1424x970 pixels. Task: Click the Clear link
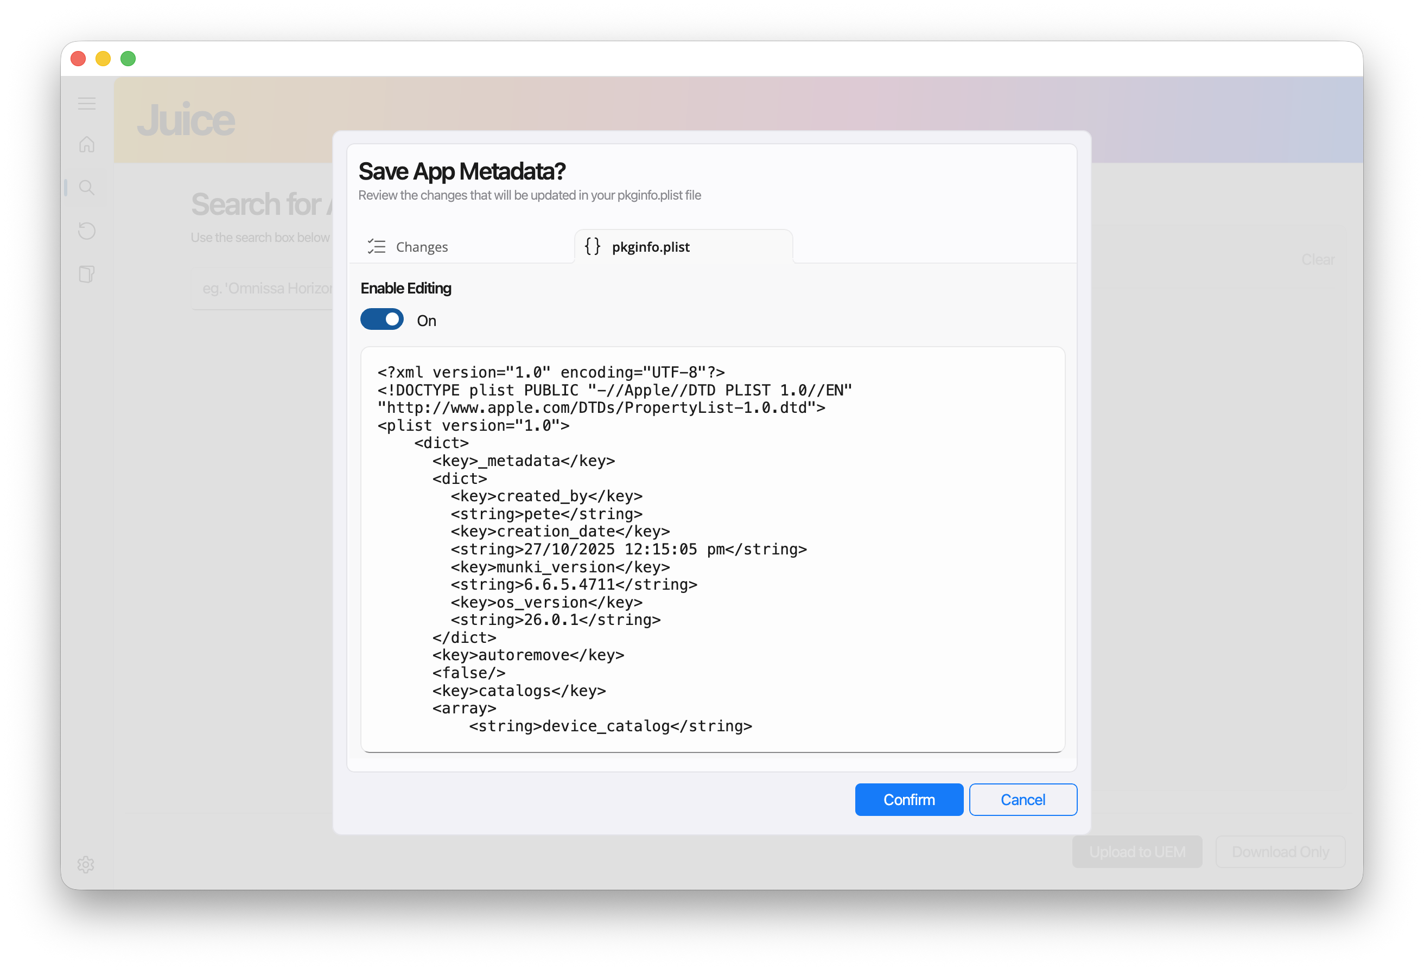[1318, 260]
